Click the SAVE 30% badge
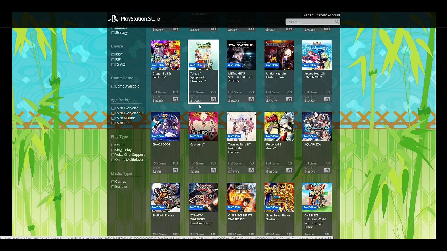447x251 pixels. click(272, 65)
